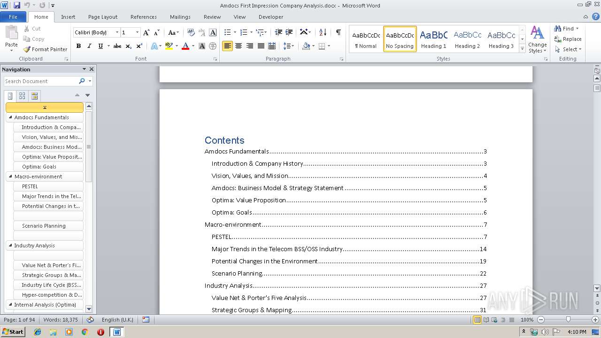Open the Find tool
The height and width of the screenshot is (338, 601).
point(563,29)
